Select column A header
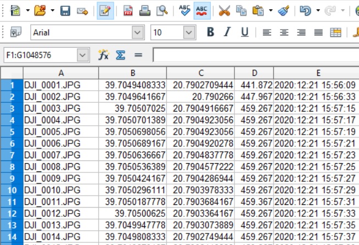The width and height of the screenshot is (359, 245). pyautogui.click(x=61, y=73)
